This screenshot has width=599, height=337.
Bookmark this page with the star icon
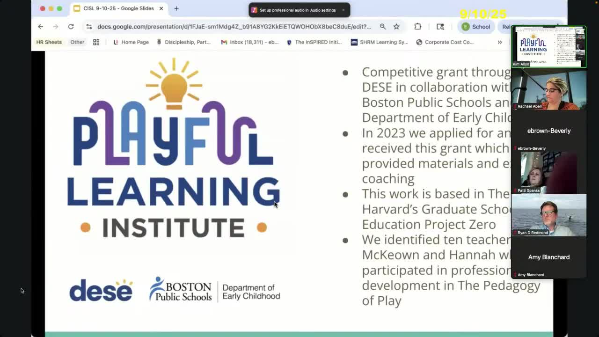(x=396, y=27)
